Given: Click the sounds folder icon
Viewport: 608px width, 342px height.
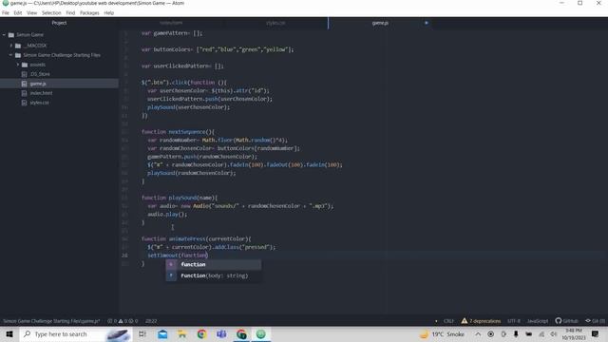Looking at the screenshot, I should click(x=25, y=65).
